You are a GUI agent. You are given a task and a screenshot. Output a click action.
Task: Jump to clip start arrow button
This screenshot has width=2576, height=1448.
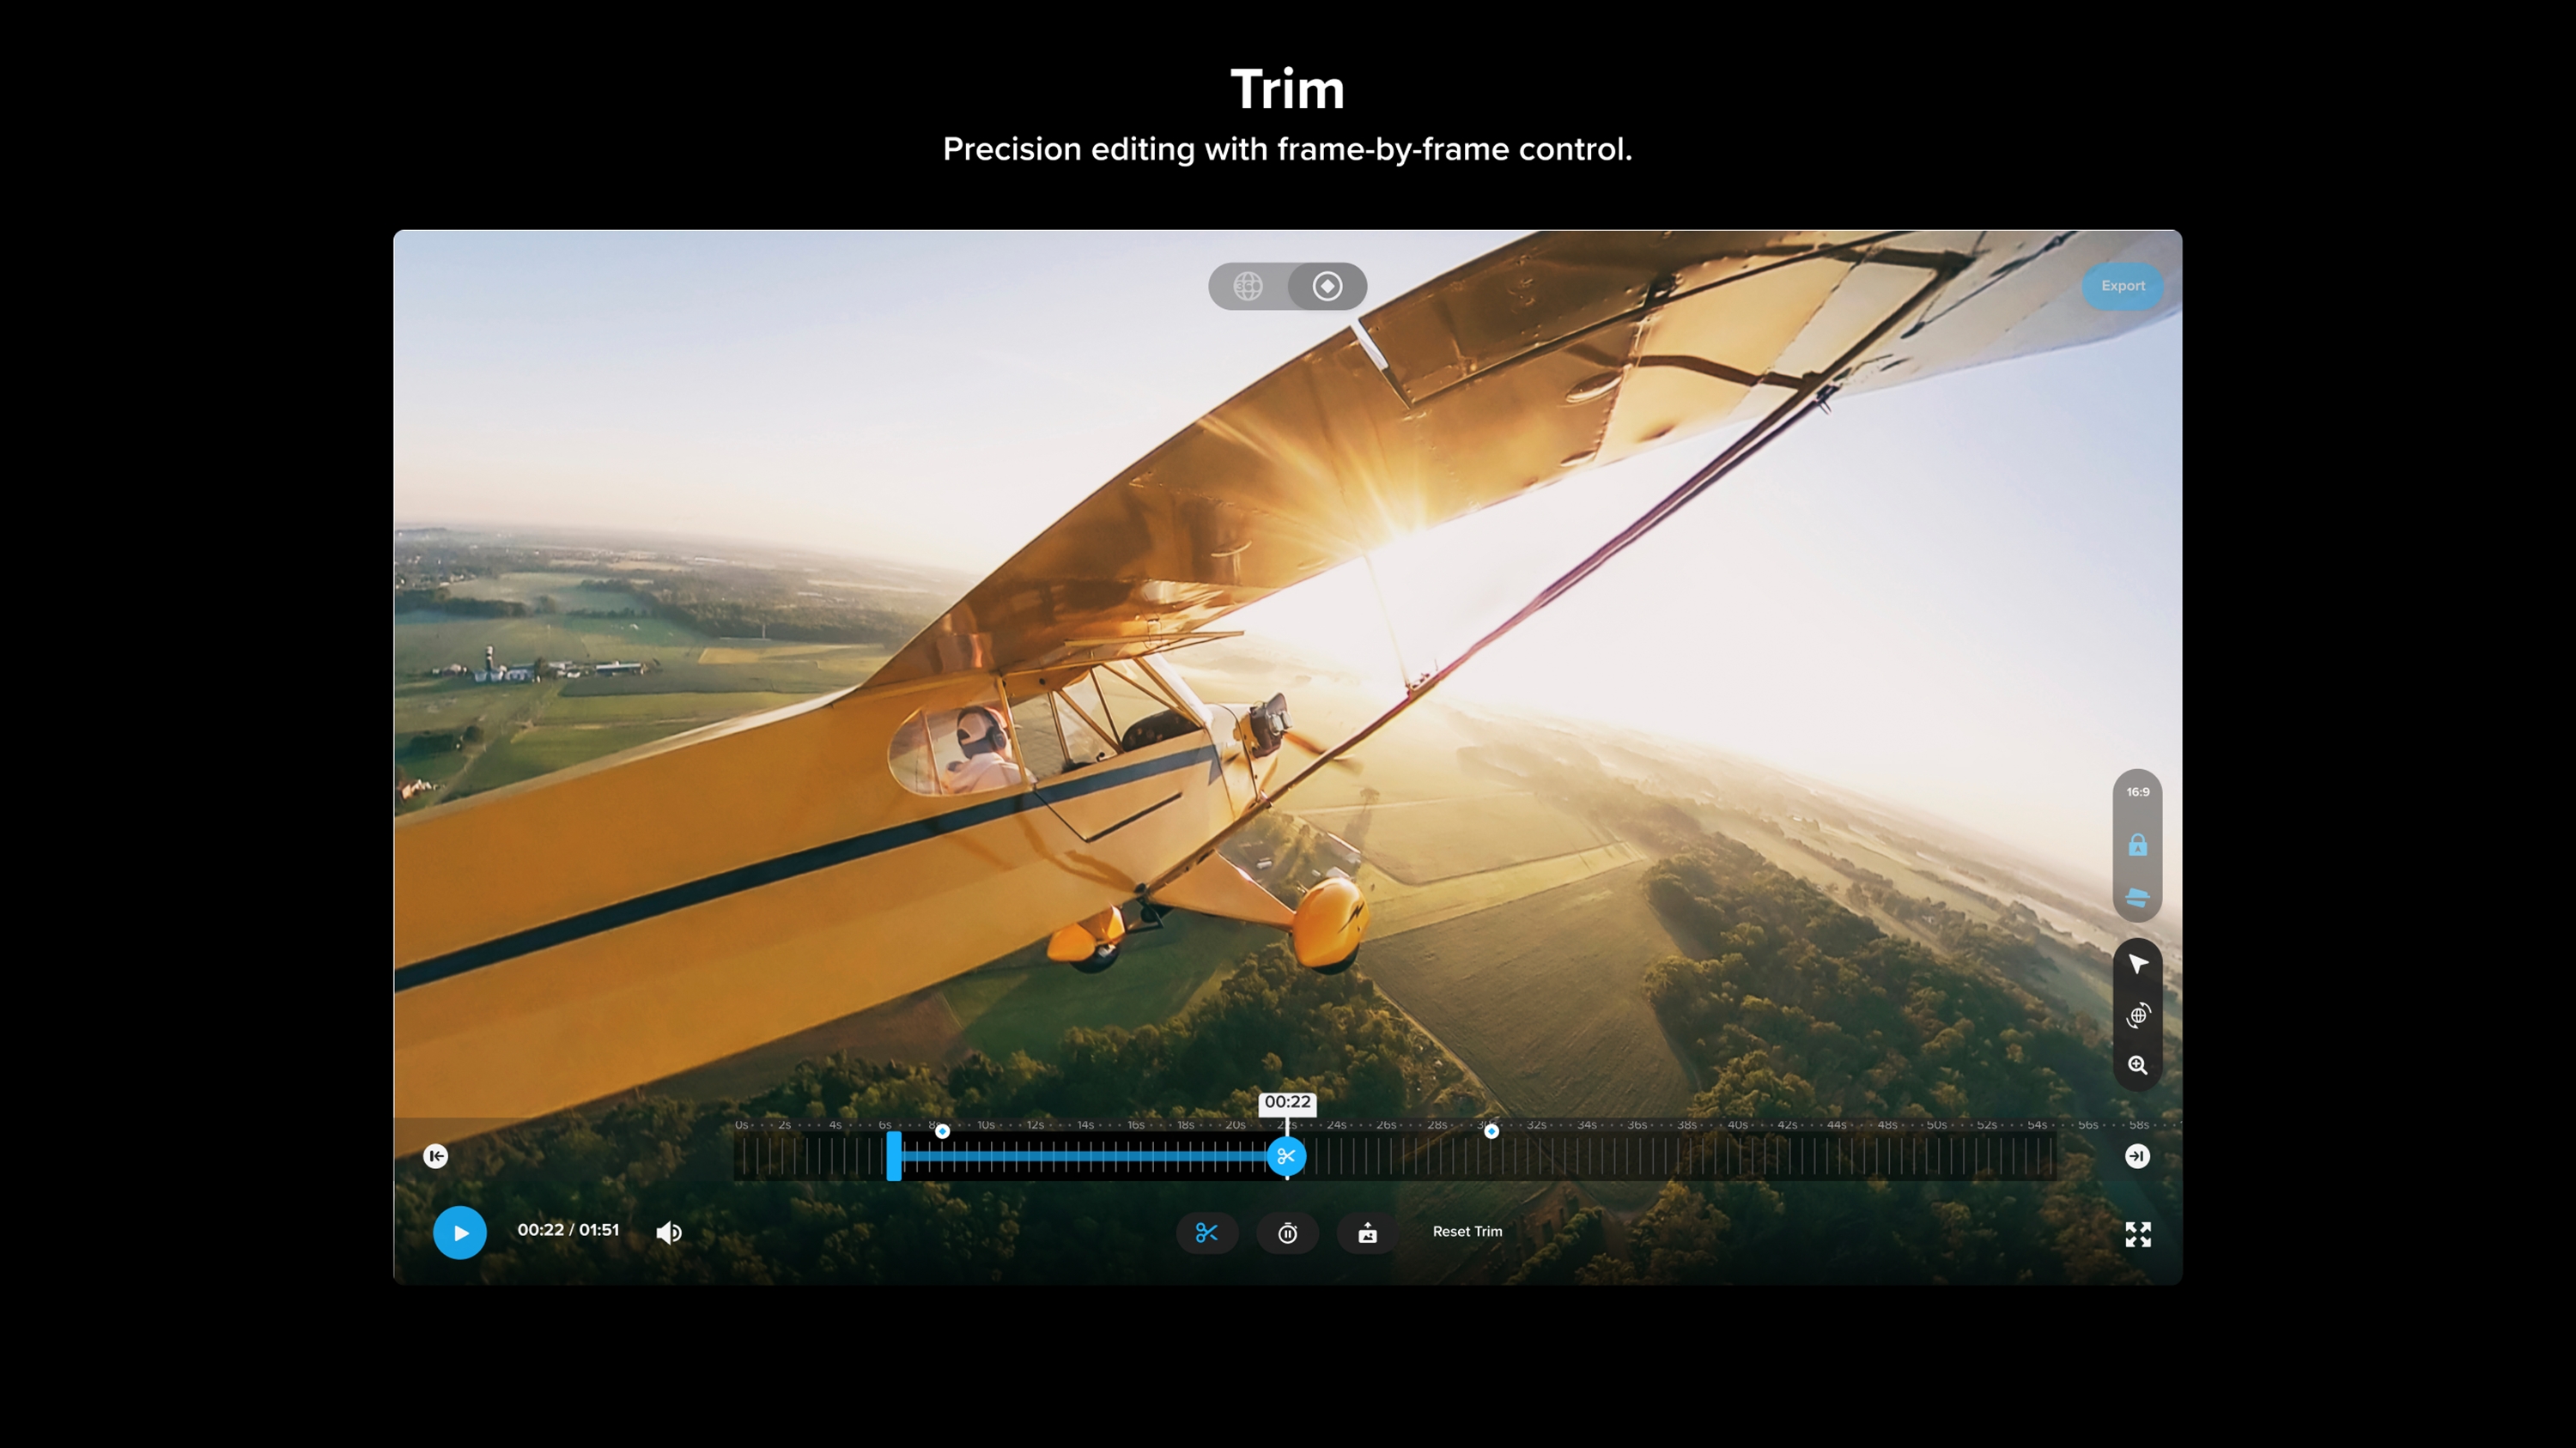click(435, 1156)
